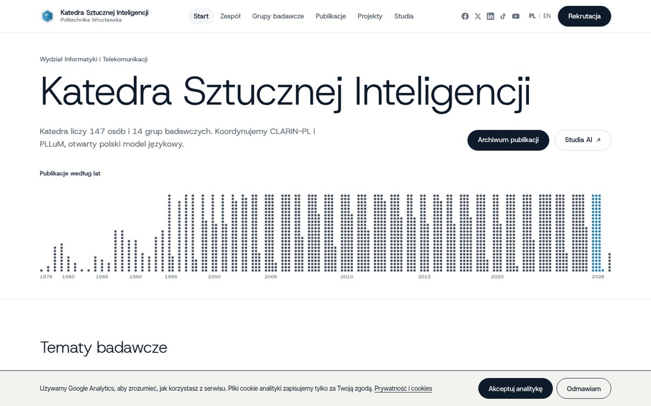
Task: Click the arrow icon on Studia AI
Action: (598, 140)
